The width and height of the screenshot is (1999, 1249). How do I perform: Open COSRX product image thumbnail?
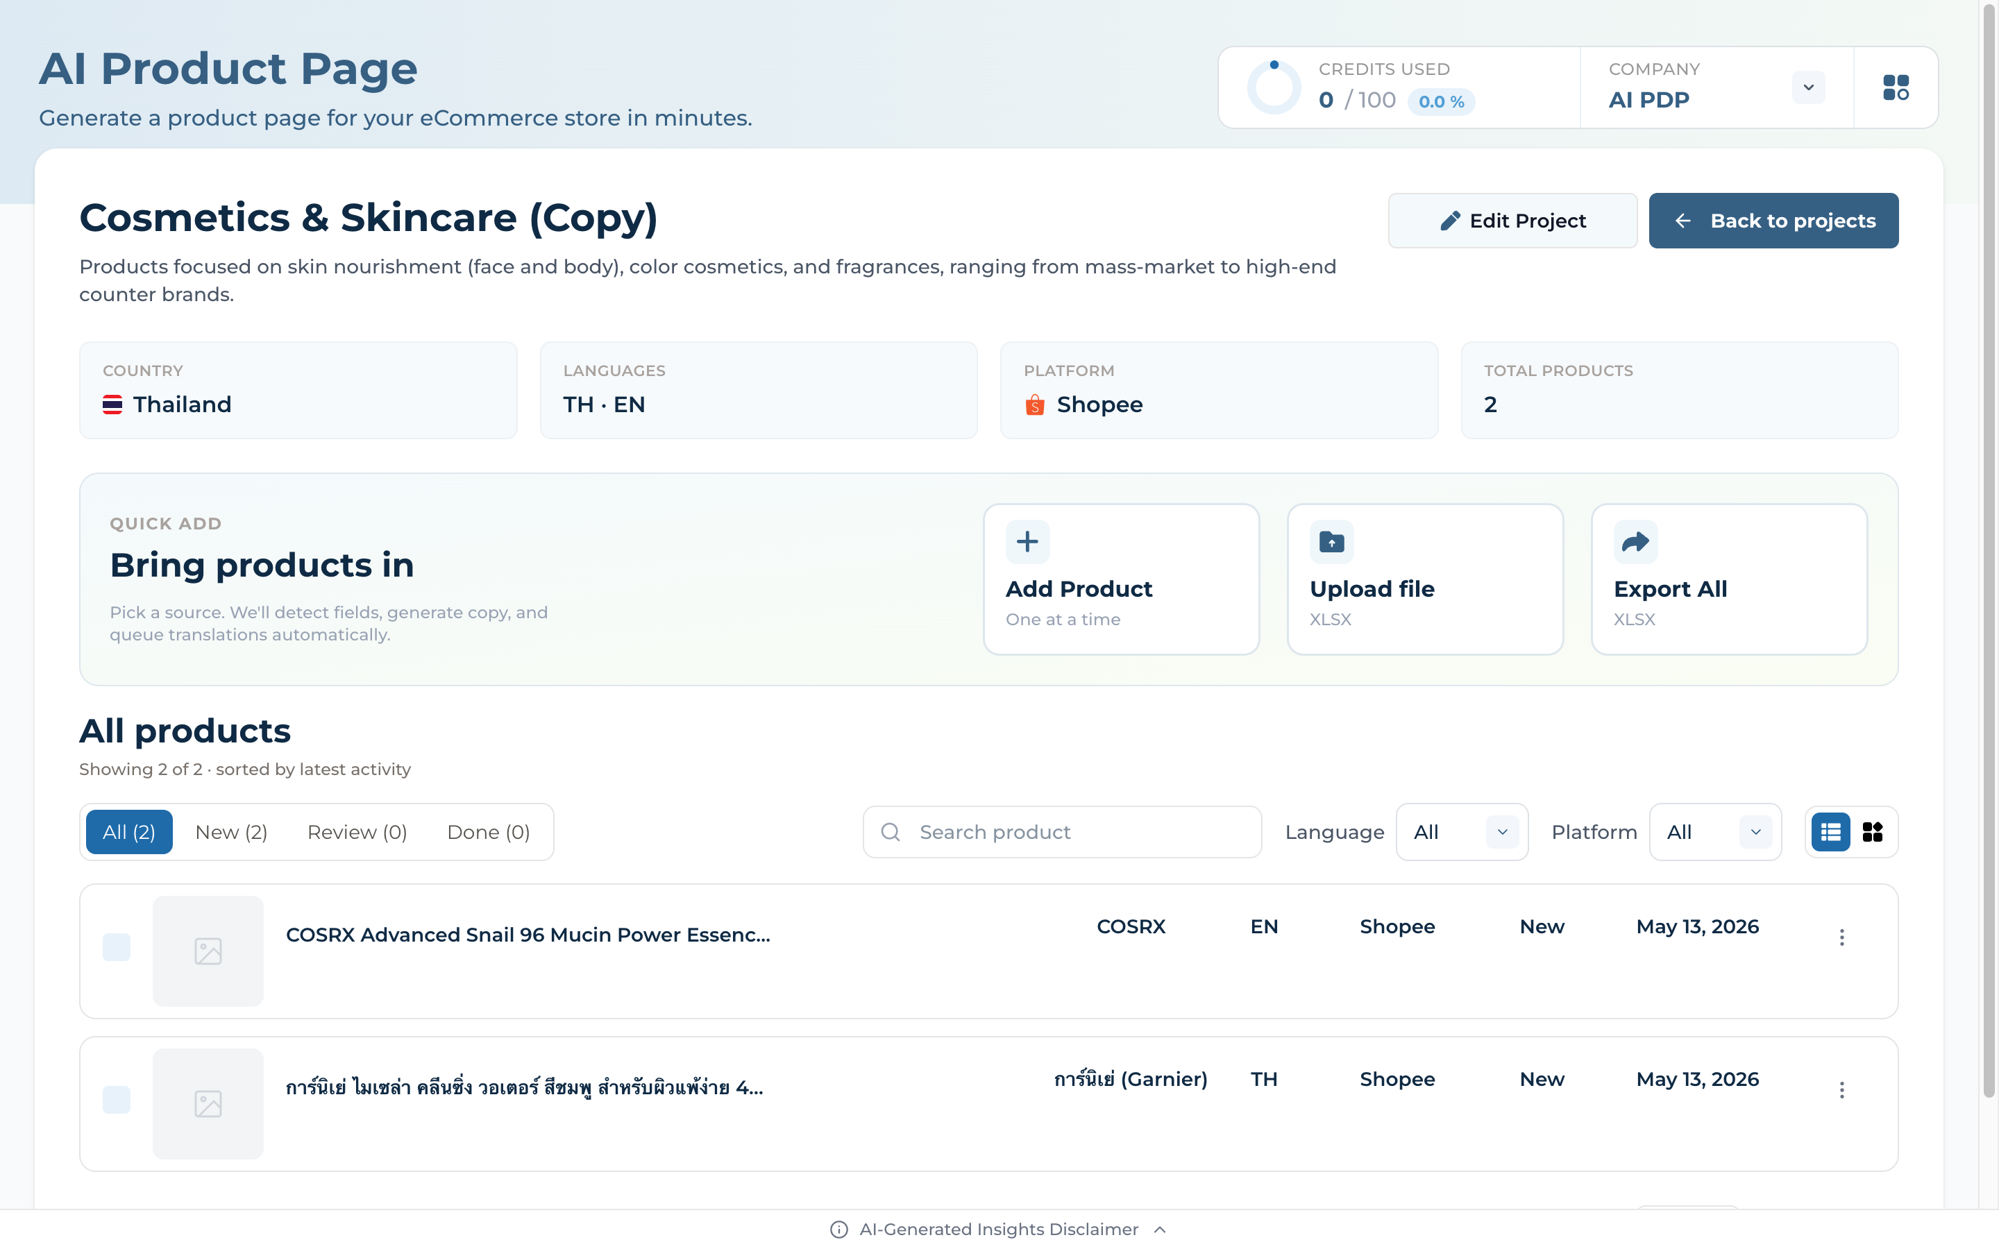(x=208, y=951)
